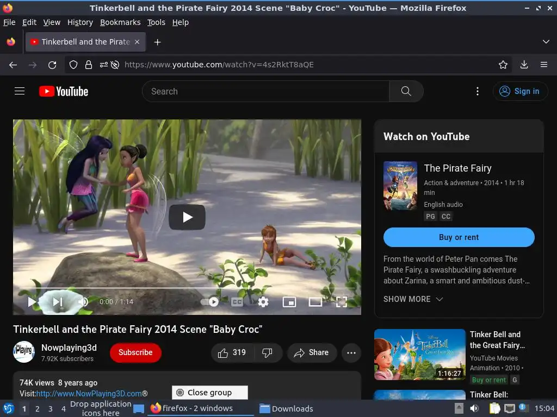Subscribe to Nowplaying3d channel
The width and height of the screenshot is (557, 417).
(x=135, y=352)
